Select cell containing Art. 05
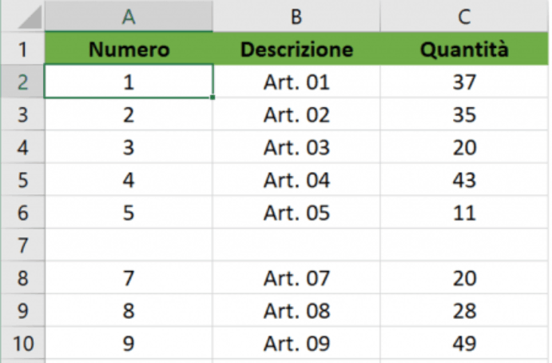Image resolution: width=552 pixels, height=363 pixels. click(x=296, y=213)
